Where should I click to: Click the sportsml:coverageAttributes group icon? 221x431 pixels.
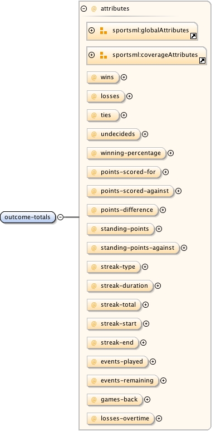click(x=104, y=55)
